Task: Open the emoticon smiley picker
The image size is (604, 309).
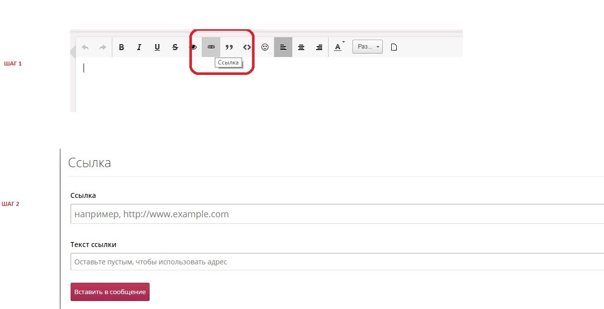Action: 265,47
